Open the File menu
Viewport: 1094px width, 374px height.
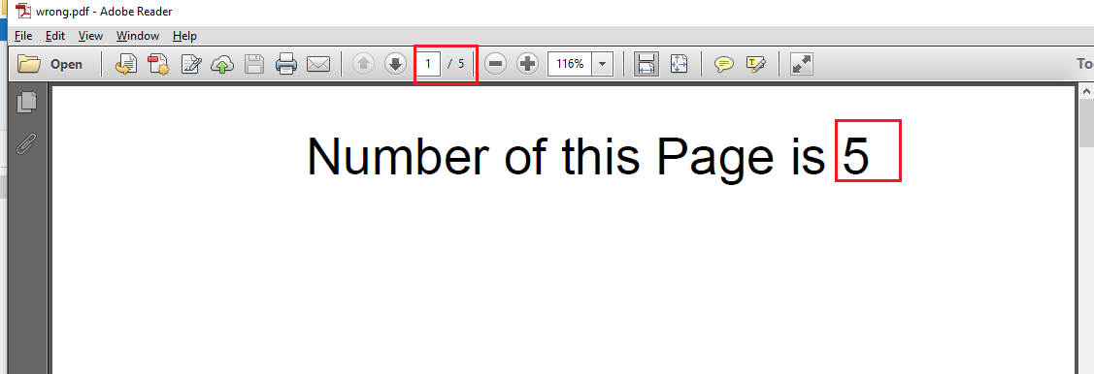[x=23, y=36]
